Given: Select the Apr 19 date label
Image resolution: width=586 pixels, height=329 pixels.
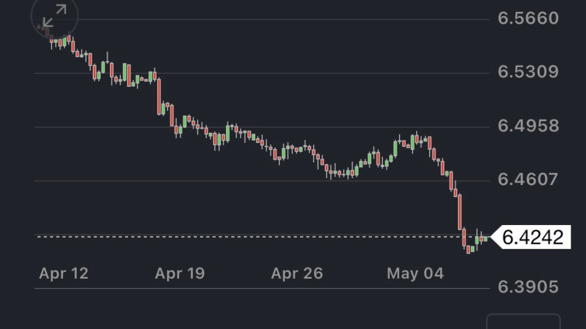Looking at the screenshot, I should click(180, 274).
